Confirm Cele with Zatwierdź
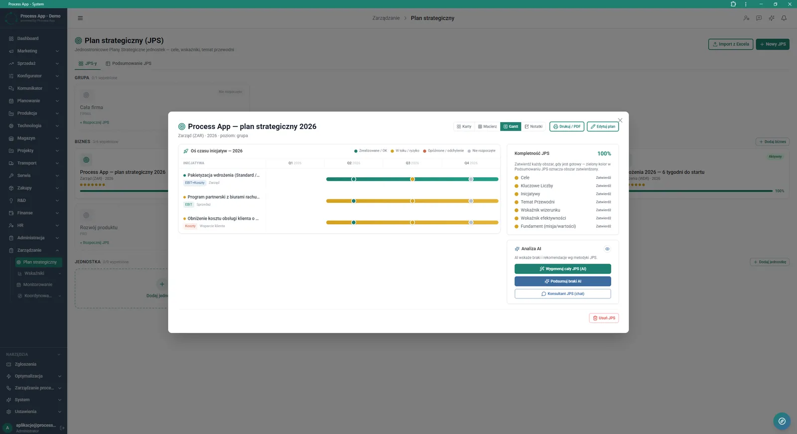The image size is (797, 434). tap(603, 178)
